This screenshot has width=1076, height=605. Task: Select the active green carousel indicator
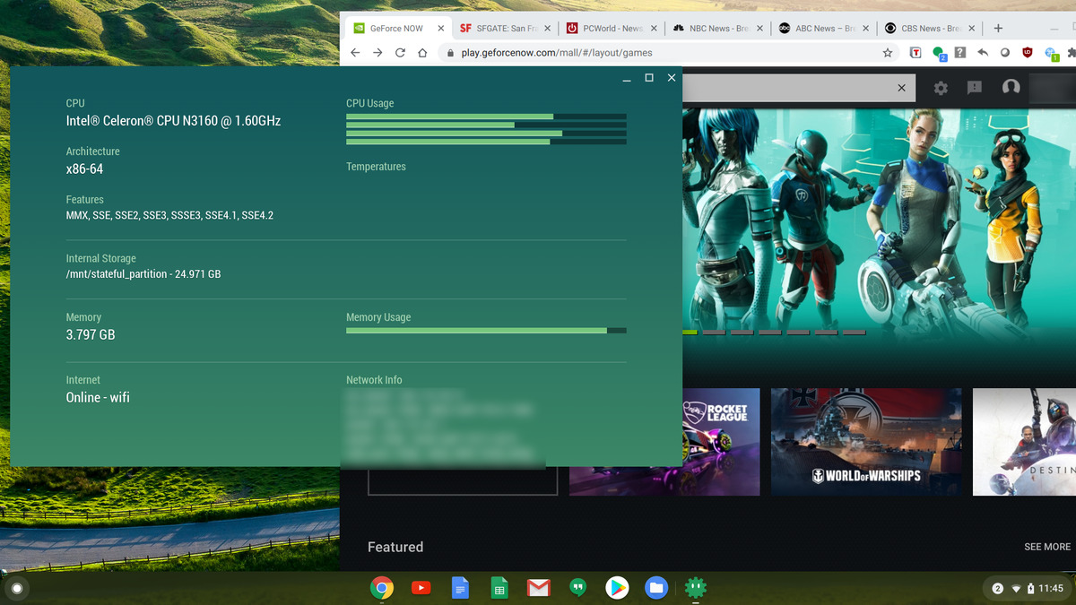pos(689,333)
